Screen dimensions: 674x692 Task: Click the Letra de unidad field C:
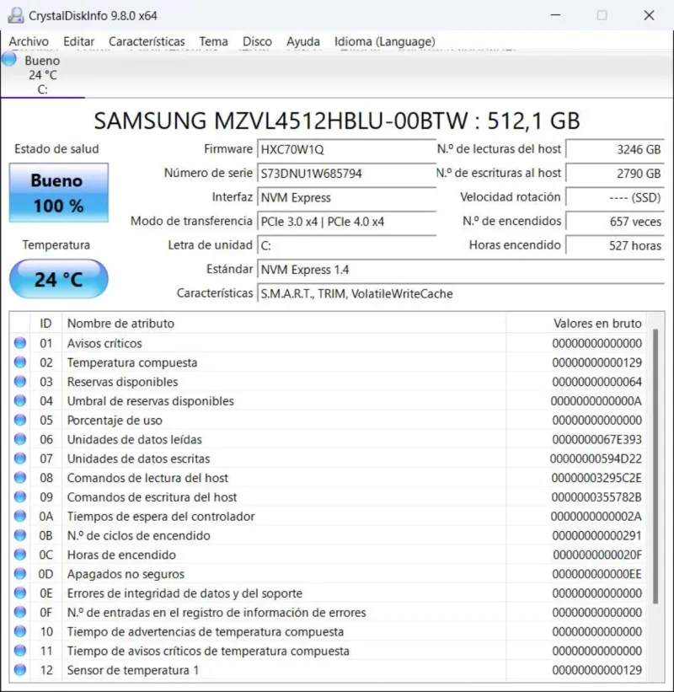(x=347, y=245)
